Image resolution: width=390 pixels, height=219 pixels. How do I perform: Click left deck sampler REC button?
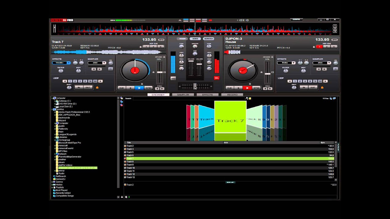111,69
